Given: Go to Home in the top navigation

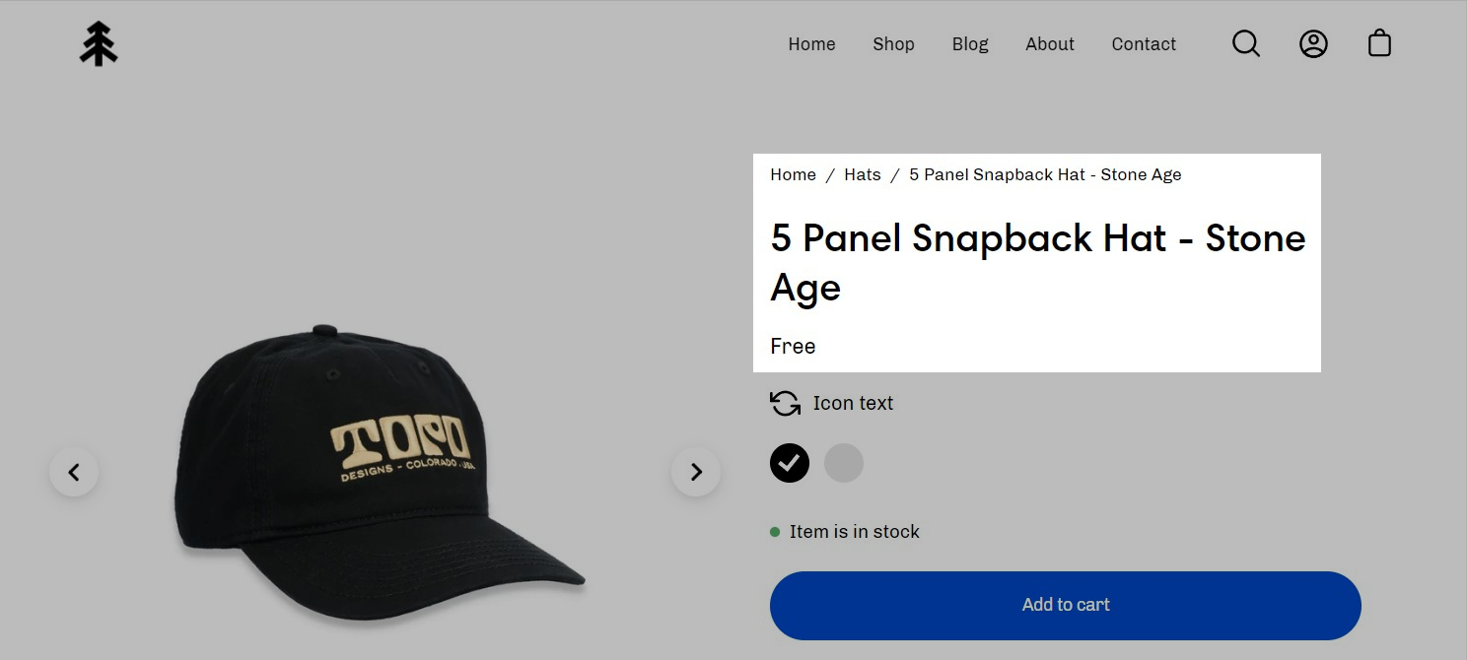Looking at the screenshot, I should [x=811, y=44].
